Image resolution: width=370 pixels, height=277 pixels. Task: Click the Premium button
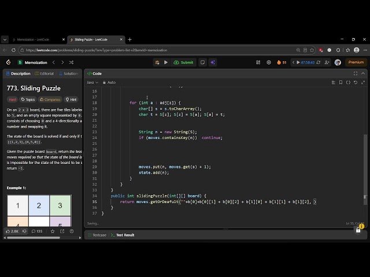click(x=356, y=62)
